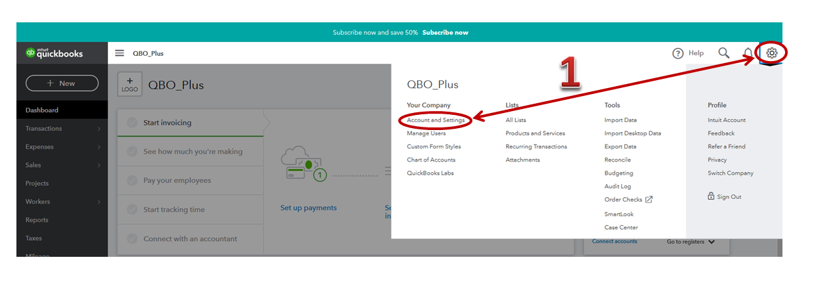Toggle the hamburger navigation menu

pyautogui.click(x=120, y=53)
